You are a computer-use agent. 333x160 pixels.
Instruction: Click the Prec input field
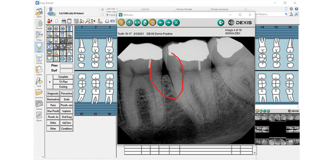66,66
